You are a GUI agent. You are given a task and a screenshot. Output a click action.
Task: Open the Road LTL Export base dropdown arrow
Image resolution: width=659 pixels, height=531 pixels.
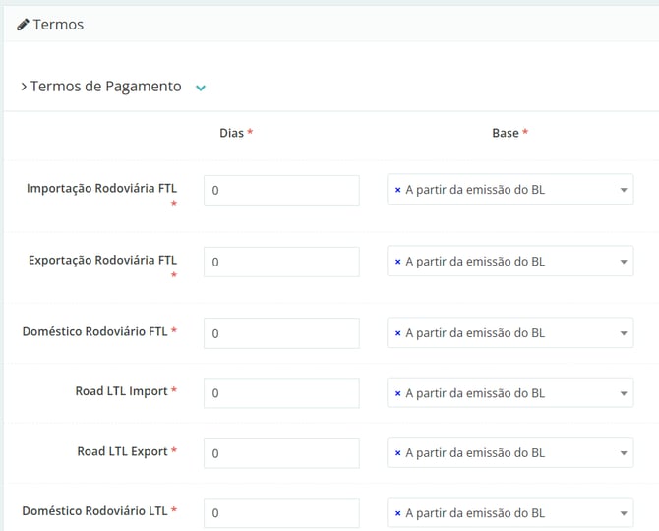pyautogui.click(x=624, y=453)
